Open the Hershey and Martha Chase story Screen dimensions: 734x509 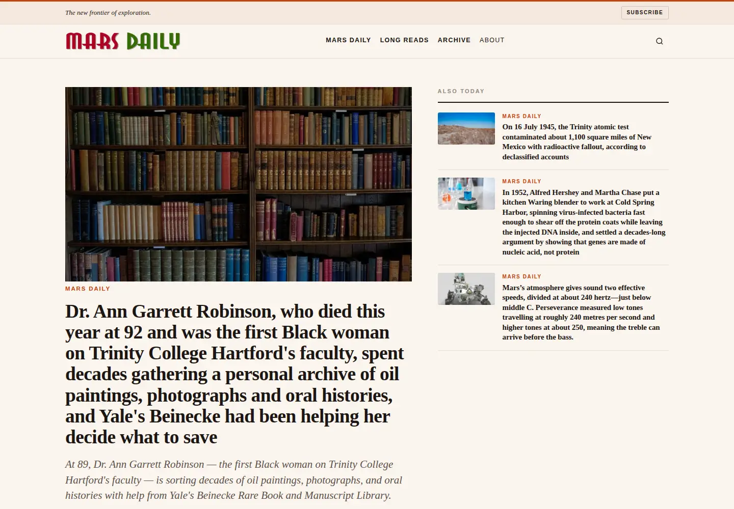584,222
